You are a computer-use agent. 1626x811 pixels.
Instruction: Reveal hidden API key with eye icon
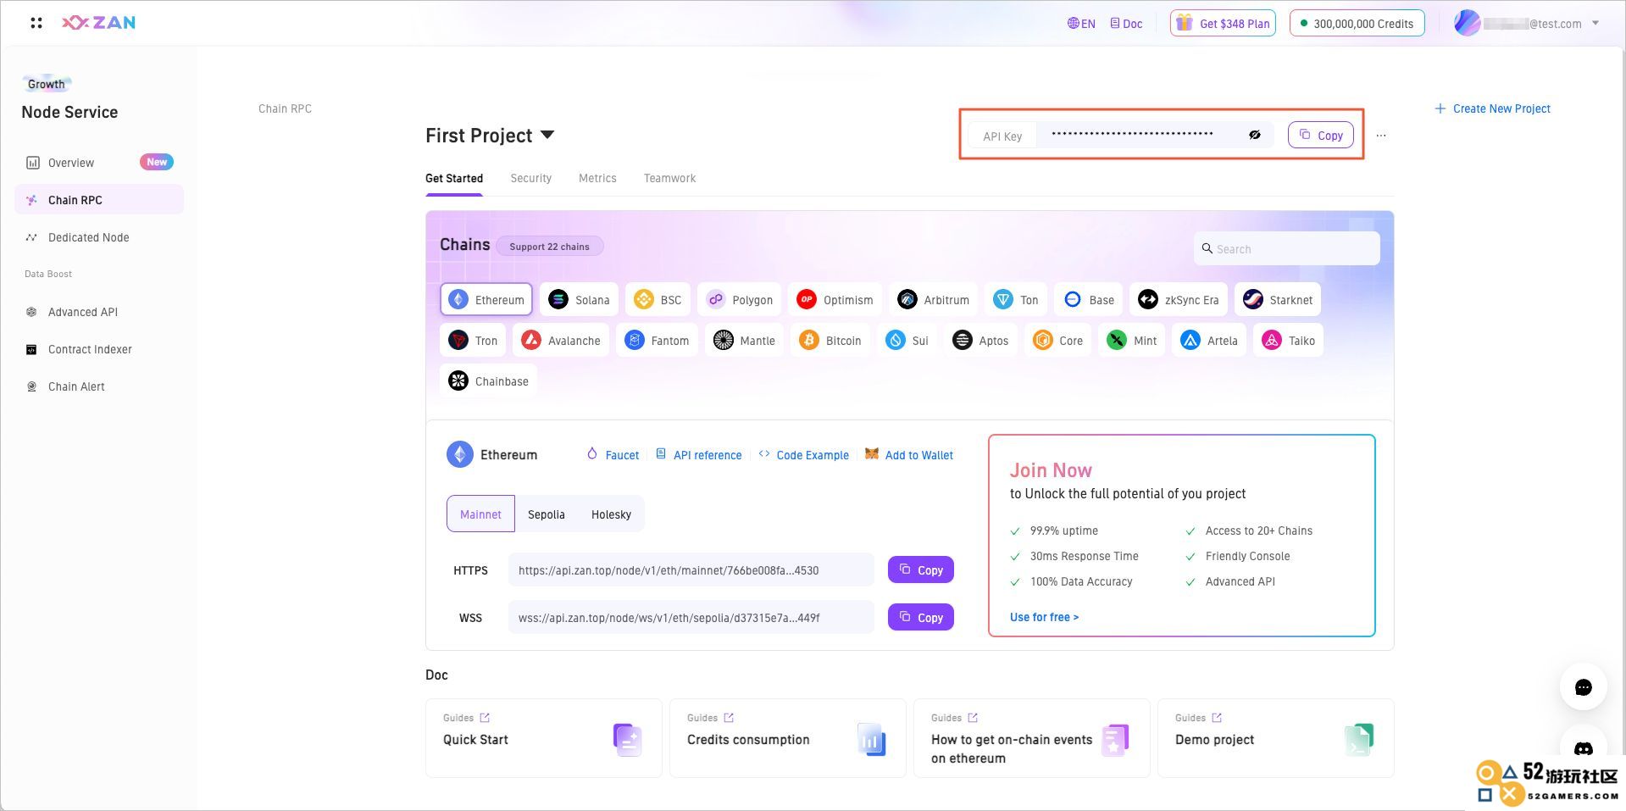1255,135
